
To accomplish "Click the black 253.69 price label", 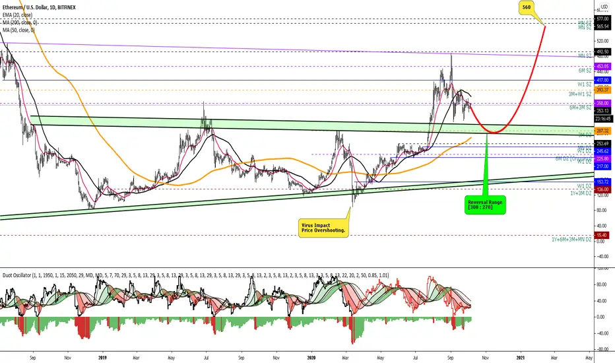I will point(602,144).
